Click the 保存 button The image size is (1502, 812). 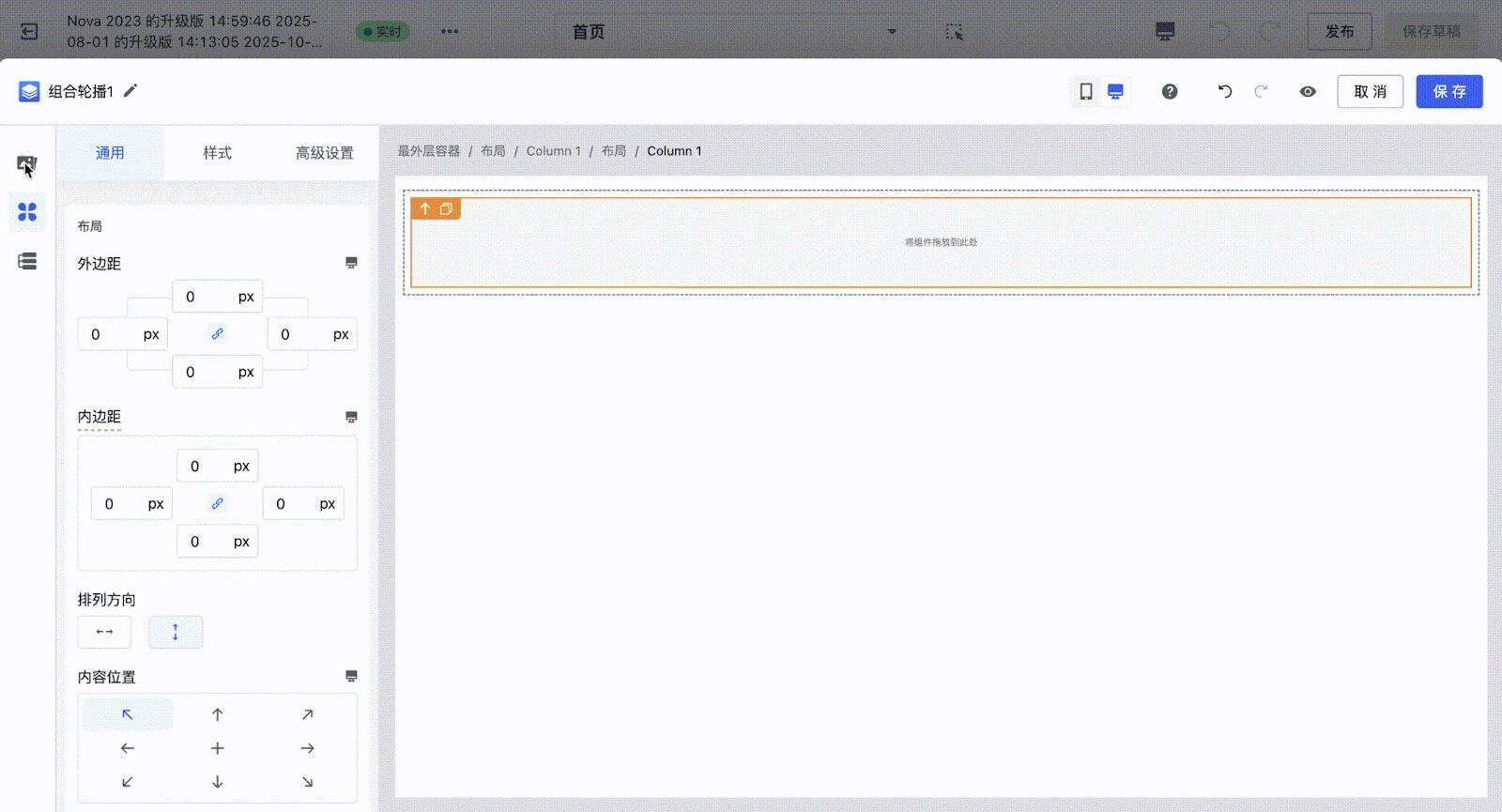[x=1448, y=91]
